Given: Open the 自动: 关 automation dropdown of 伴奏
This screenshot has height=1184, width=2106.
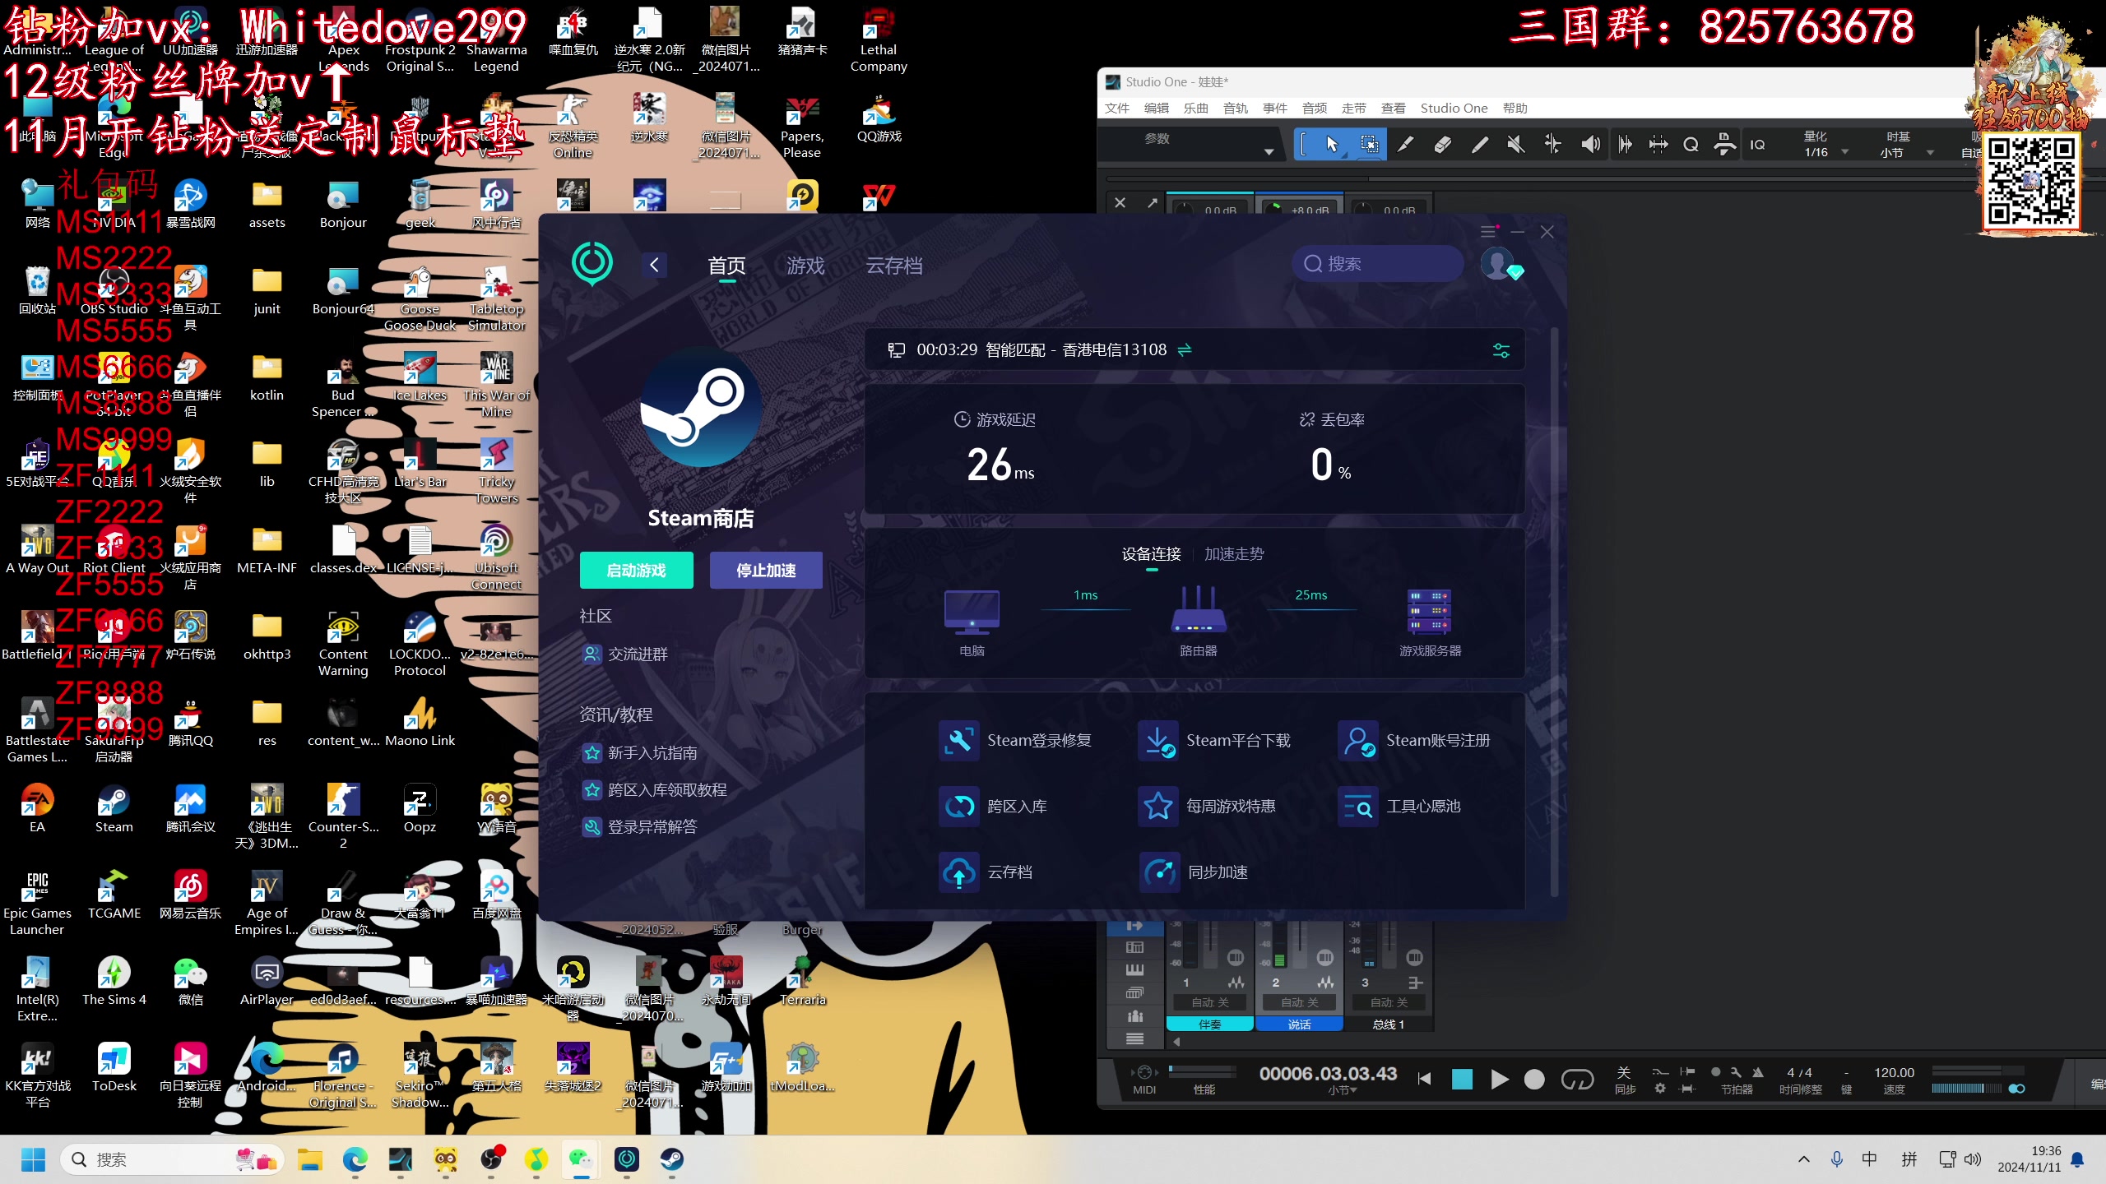Looking at the screenshot, I should point(1210,1002).
